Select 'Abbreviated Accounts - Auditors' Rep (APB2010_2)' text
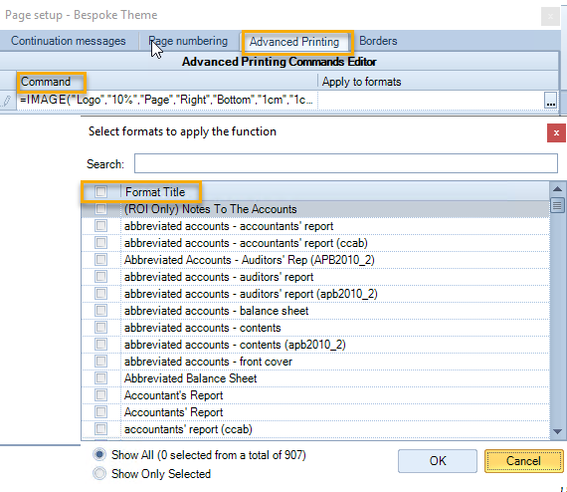Image resolution: width=567 pixels, height=492 pixels. pyautogui.click(x=250, y=260)
